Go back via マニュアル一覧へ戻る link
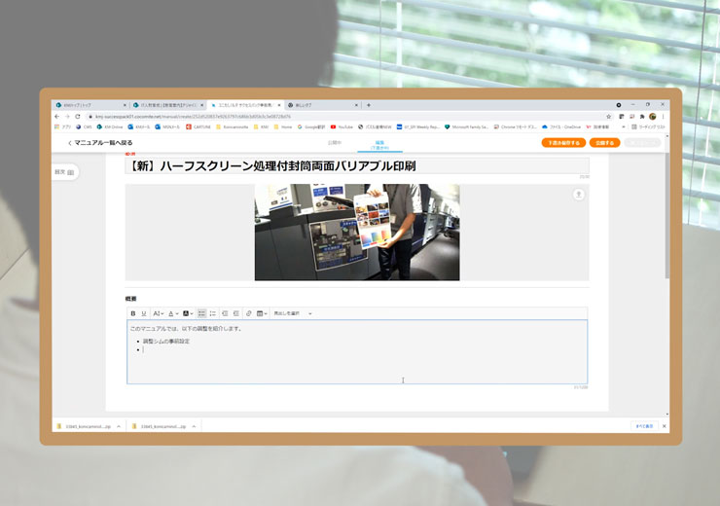 coord(100,143)
